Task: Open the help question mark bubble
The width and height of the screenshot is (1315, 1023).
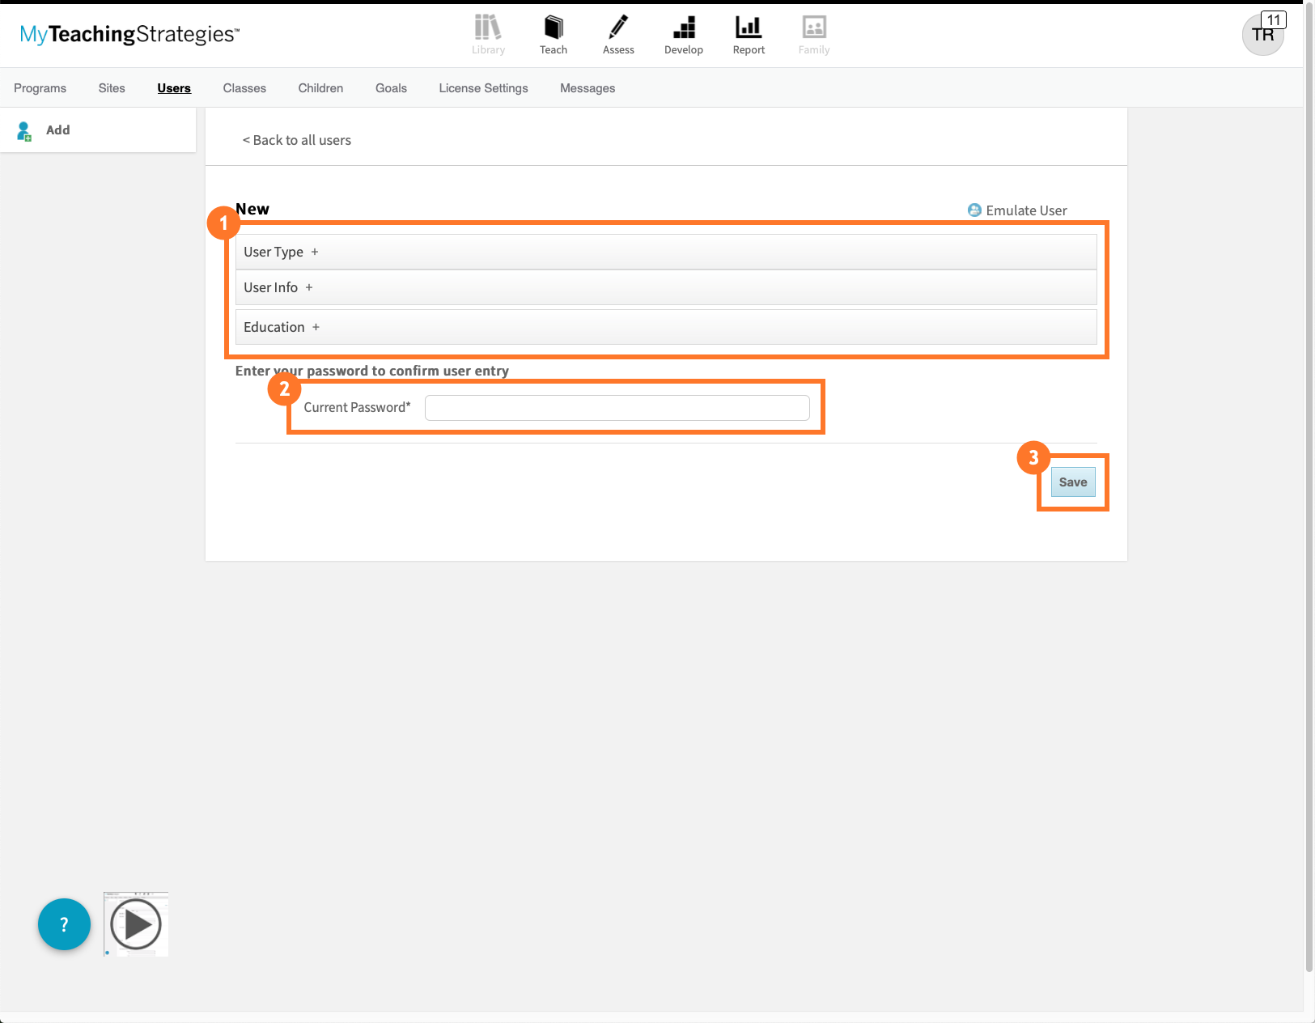Action: (64, 923)
